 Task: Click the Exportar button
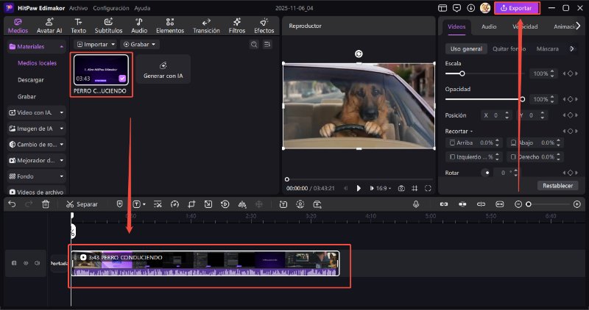pyautogui.click(x=516, y=8)
